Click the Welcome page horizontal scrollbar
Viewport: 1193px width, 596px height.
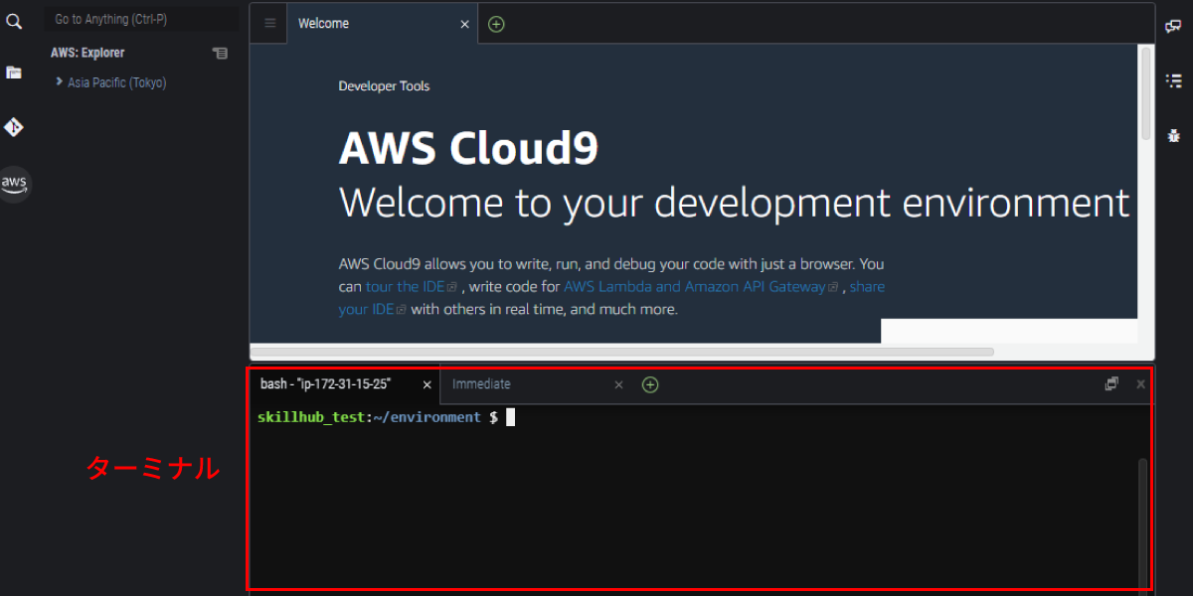pyautogui.click(x=622, y=352)
